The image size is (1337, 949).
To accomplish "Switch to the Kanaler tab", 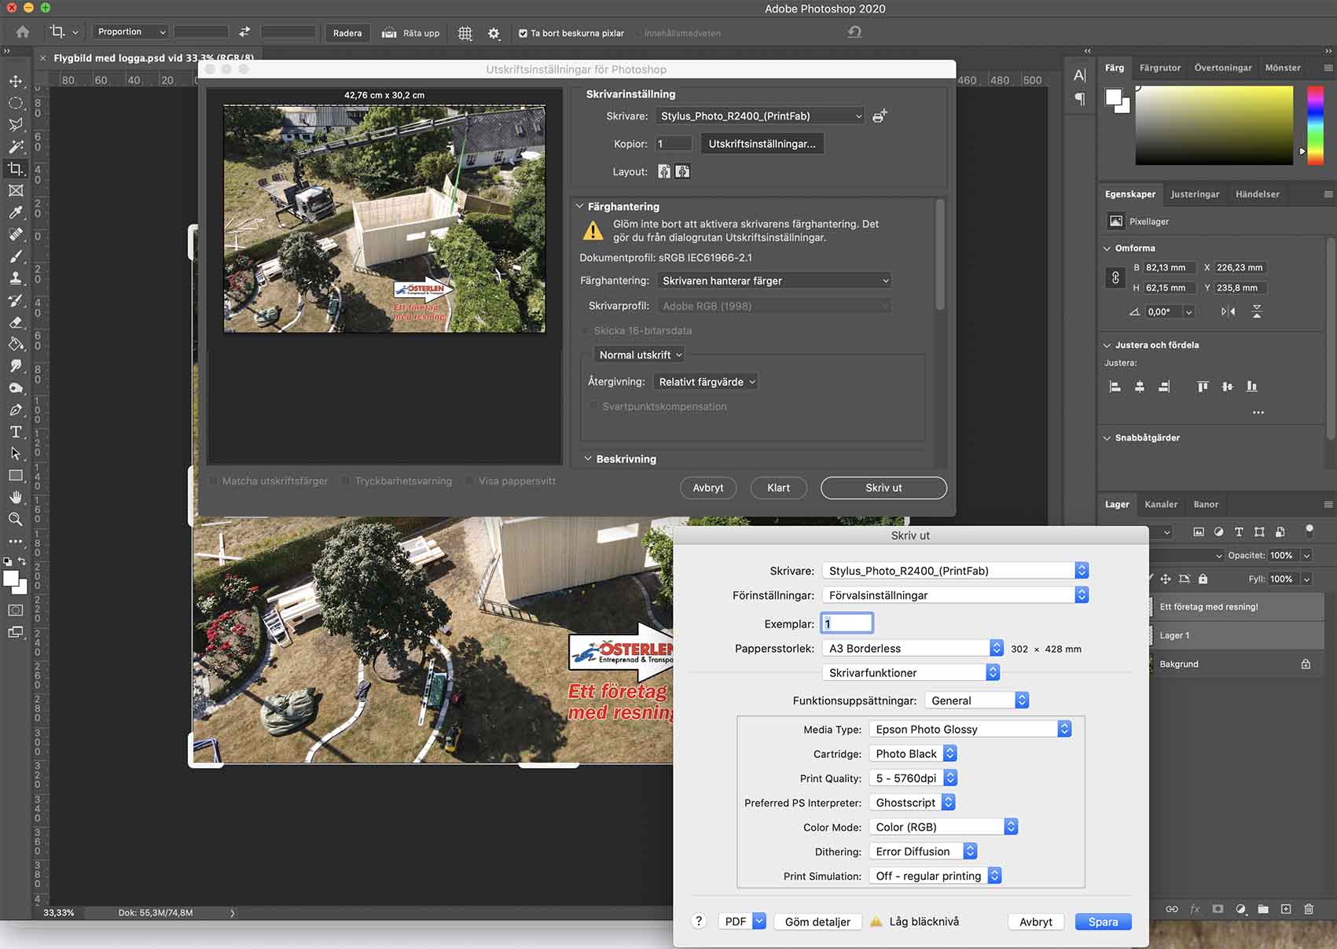I will click(x=1160, y=505).
